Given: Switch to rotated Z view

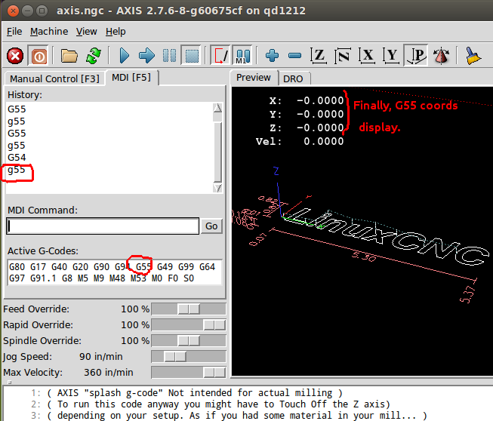Looking at the screenshot, I should (x=343, y=56).
